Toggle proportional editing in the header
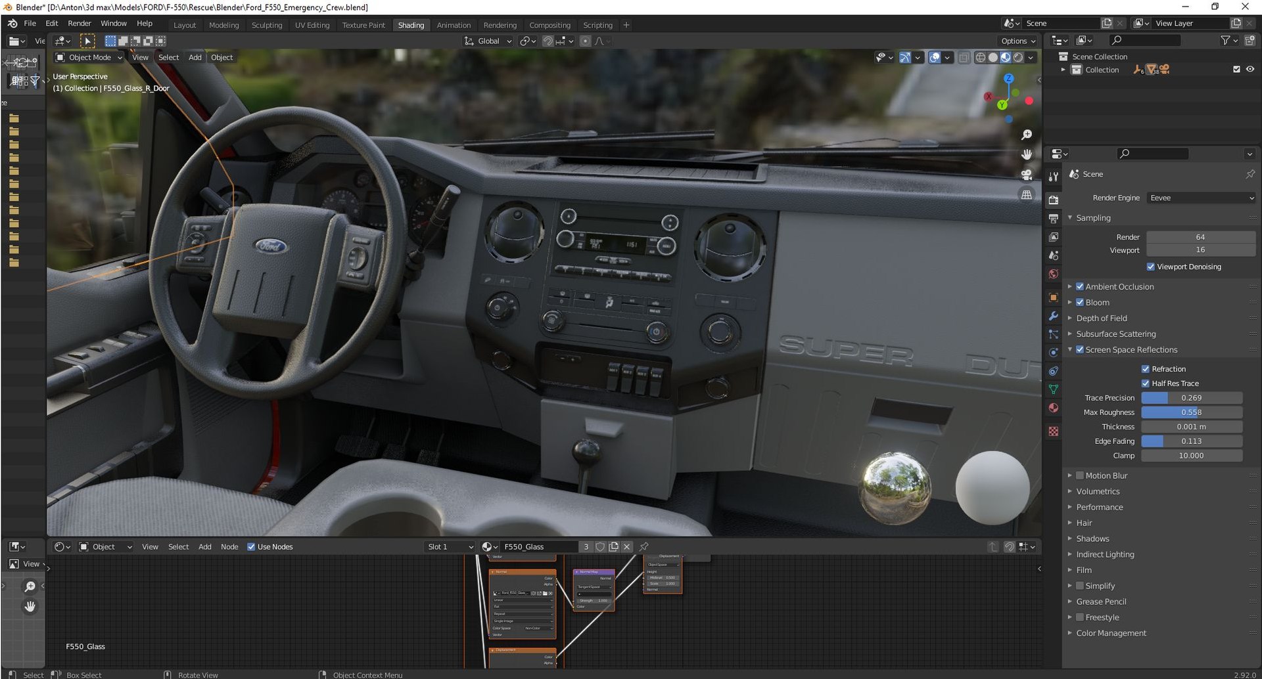Screen dimensions: 1262x679 coord(585,41)
